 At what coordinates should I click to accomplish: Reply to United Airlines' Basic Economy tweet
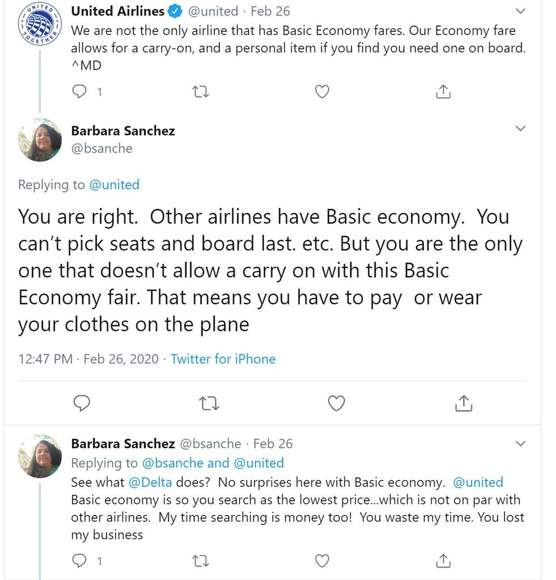tap(79, 91)
